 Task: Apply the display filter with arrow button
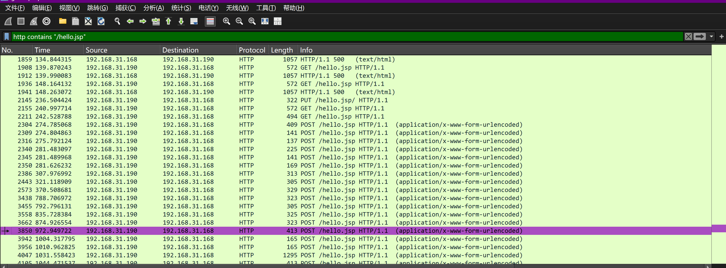699,37
